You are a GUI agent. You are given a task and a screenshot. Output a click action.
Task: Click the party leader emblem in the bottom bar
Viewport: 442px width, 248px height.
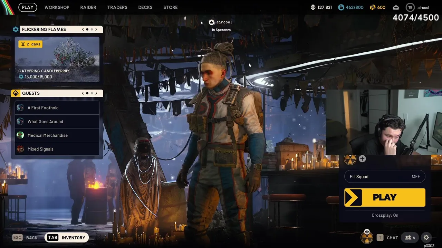point(367,236)
